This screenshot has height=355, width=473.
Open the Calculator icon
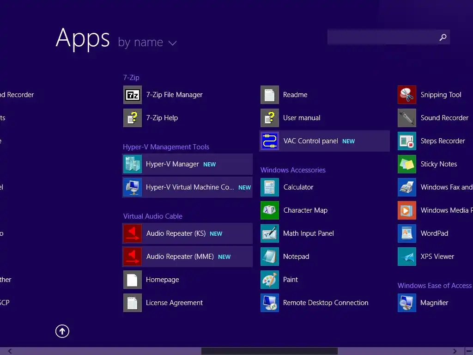[x=270, y=188]
